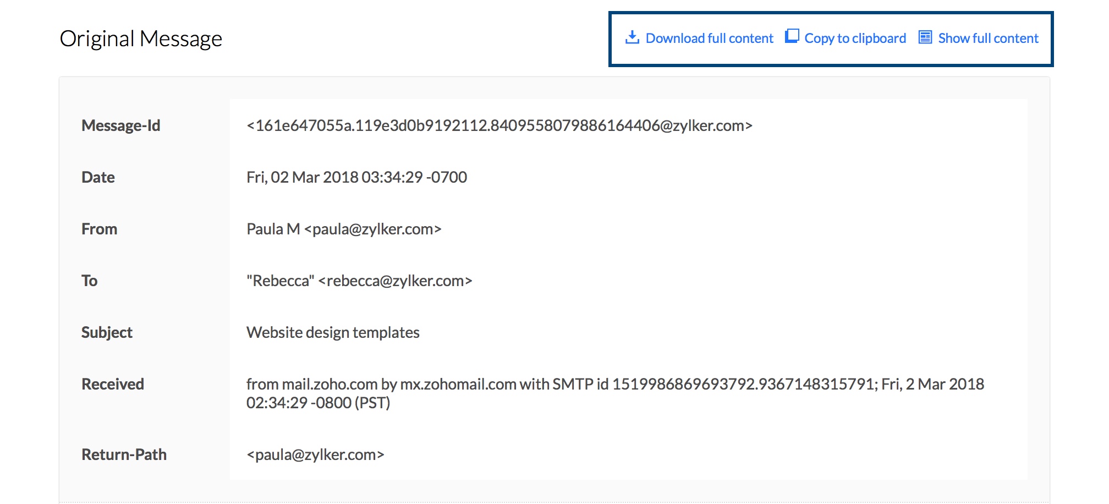Click the Return-Path field label
Viewport: 1109px width, 504px height.
(x=124, y=454)
